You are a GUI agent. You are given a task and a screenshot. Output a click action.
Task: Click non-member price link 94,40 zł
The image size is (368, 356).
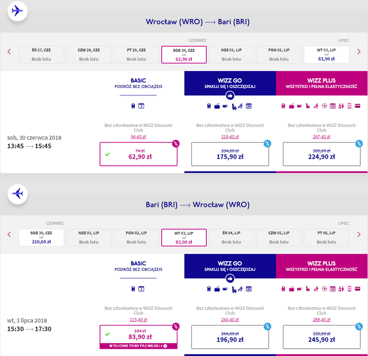[x=138, y=137]
